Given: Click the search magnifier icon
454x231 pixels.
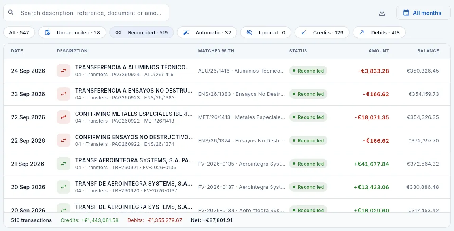Looking at the screenshot, I should coord(11,13).
